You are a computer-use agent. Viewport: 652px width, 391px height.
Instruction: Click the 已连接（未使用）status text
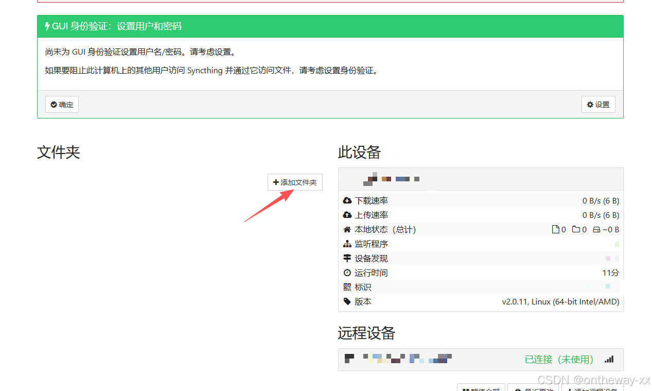coord(559,359)
